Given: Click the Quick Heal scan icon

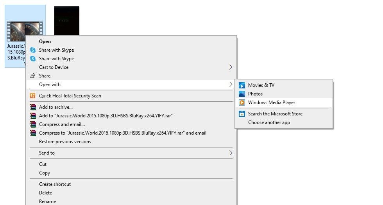Looking at the screenshot, I should coord(32,95).
